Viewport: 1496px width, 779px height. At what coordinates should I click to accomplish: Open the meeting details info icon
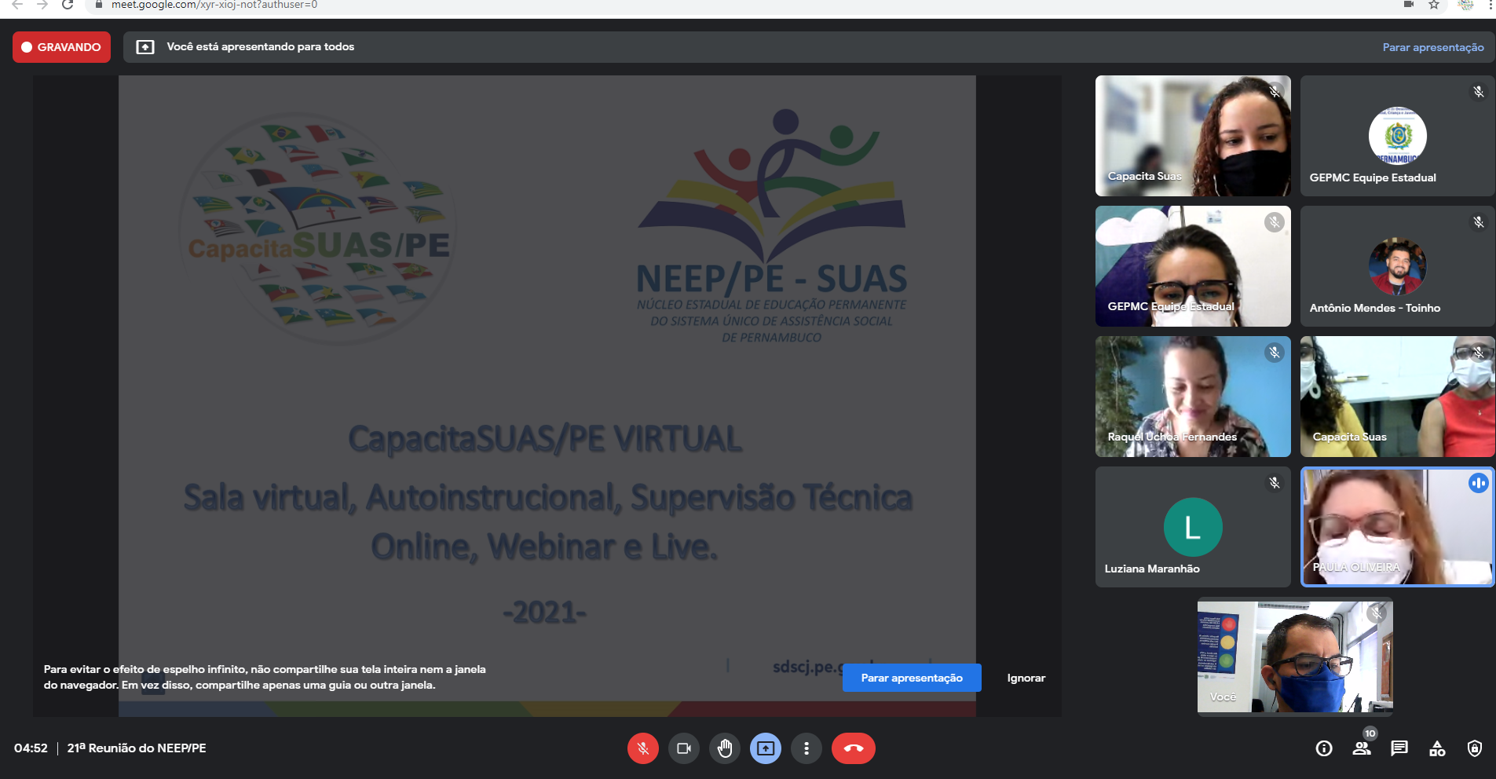[x=1324, y=748]
